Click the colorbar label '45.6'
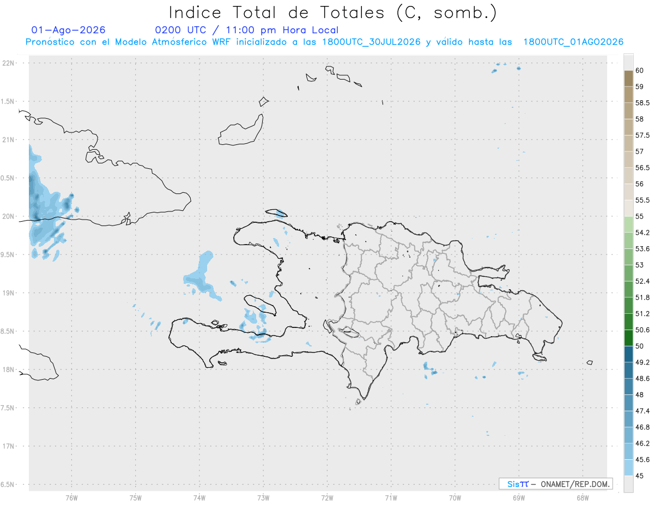 (643, 460)
